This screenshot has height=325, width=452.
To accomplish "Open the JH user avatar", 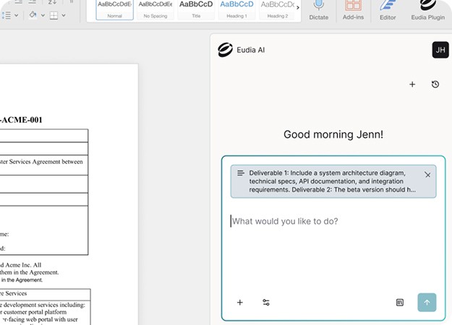I will pyautogui.click(x=440, y=50).
